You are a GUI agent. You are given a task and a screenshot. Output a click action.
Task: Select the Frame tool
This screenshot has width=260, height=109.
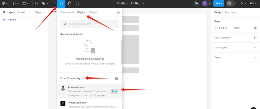24,4
